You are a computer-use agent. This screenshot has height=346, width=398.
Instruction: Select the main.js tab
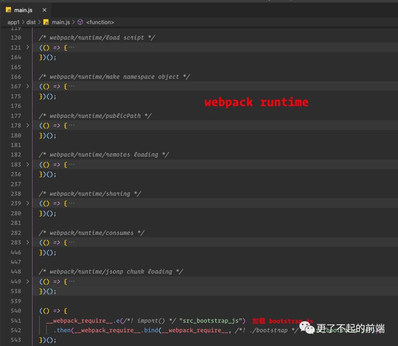pyautogui.click(x=25, y=10)
